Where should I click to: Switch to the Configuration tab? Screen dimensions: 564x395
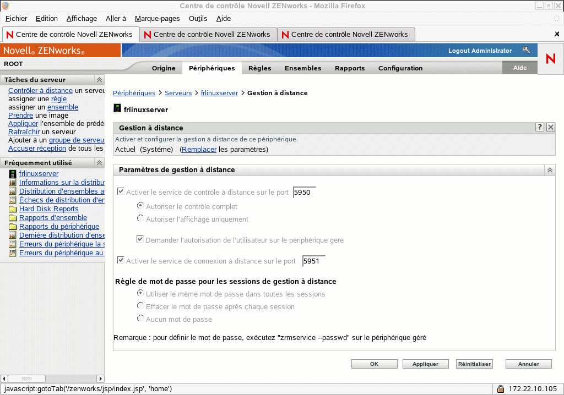click(400, 68)
